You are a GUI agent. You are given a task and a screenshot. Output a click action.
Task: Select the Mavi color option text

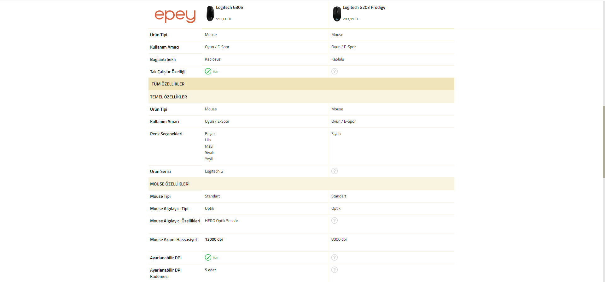click(x=209, y=146)
